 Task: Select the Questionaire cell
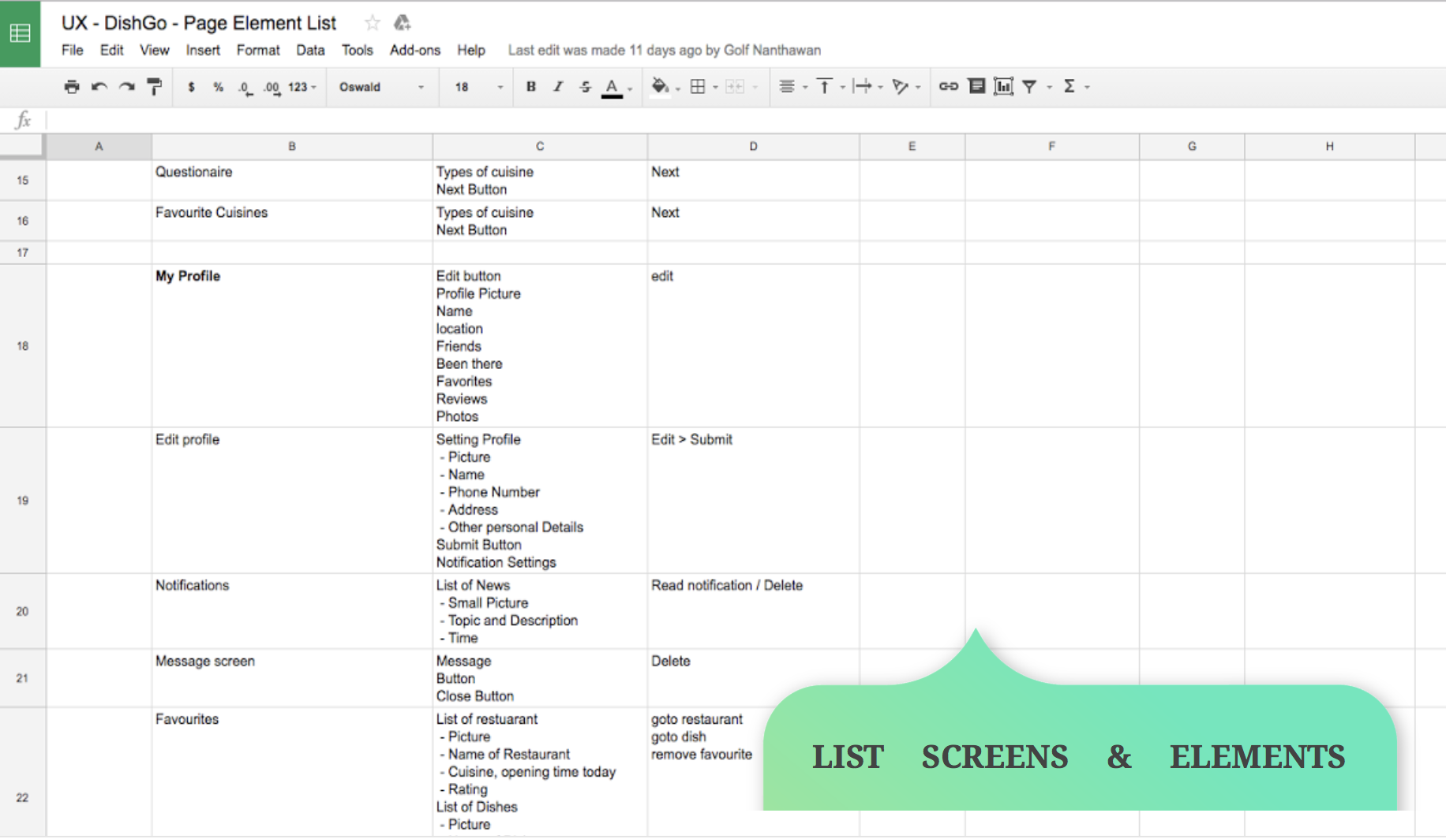[292, 181]
